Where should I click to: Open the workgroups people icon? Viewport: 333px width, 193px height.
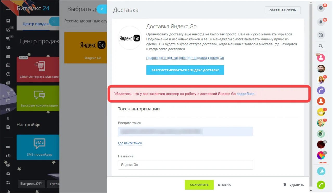[x=8, y=47]
